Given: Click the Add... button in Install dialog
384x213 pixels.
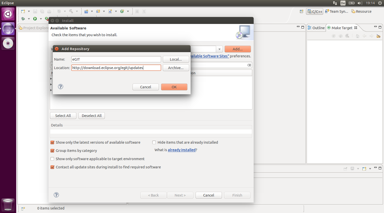Looking at the screenshot, I should 238,49.
